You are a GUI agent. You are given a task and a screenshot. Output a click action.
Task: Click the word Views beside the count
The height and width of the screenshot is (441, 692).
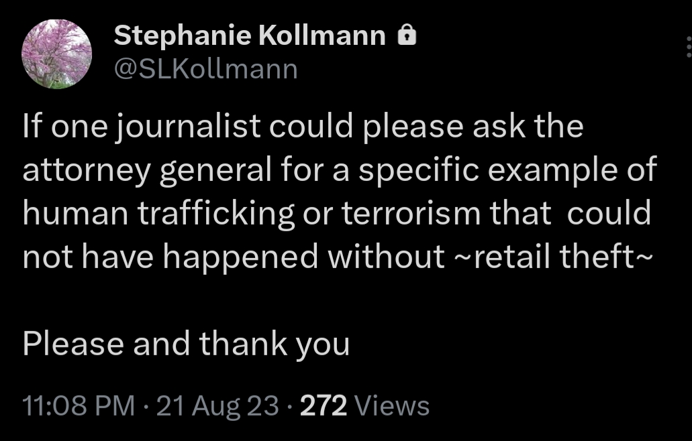click(x=391, y=405)
